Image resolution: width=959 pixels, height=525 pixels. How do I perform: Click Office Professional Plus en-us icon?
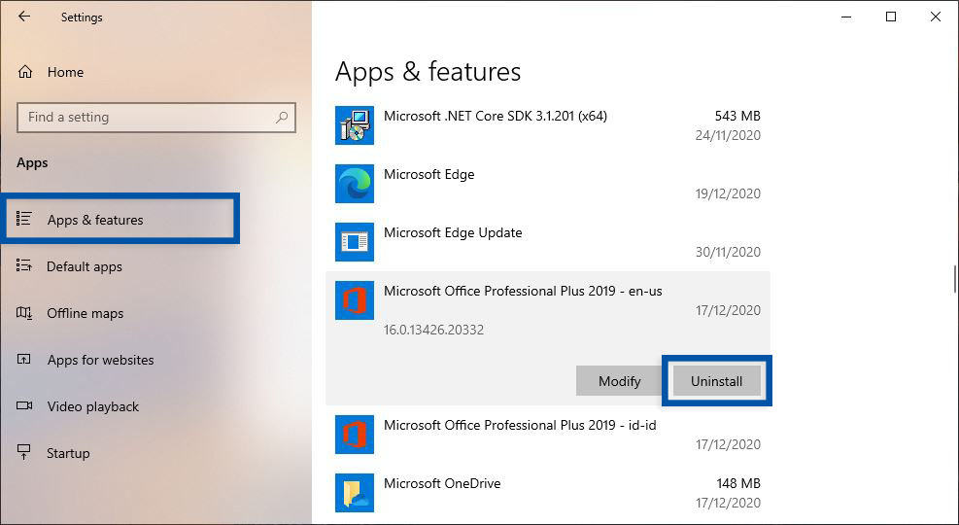click(354, 300)
